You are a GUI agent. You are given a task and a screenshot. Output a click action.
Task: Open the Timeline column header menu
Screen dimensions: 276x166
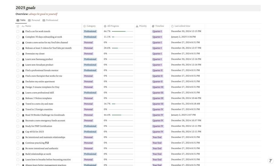tap(159, 26)
